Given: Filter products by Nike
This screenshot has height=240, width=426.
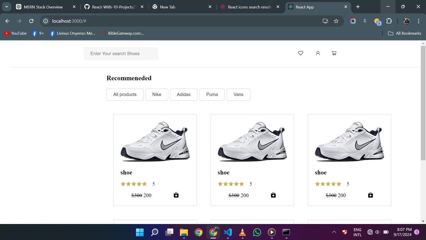Looking at the screenshot, I should click(x=157, y=95).
